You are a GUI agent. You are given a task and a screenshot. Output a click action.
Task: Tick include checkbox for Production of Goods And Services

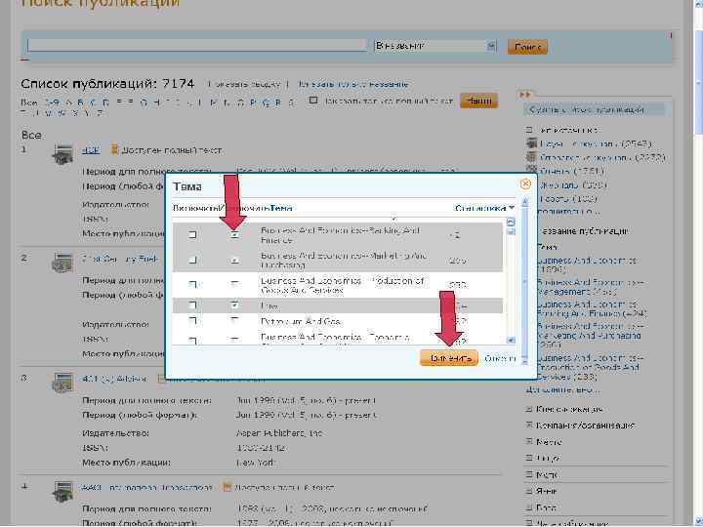tap(192, 284)
